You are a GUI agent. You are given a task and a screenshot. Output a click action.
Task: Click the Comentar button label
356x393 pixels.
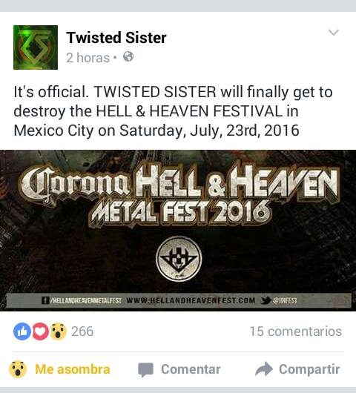pos(191,369)
